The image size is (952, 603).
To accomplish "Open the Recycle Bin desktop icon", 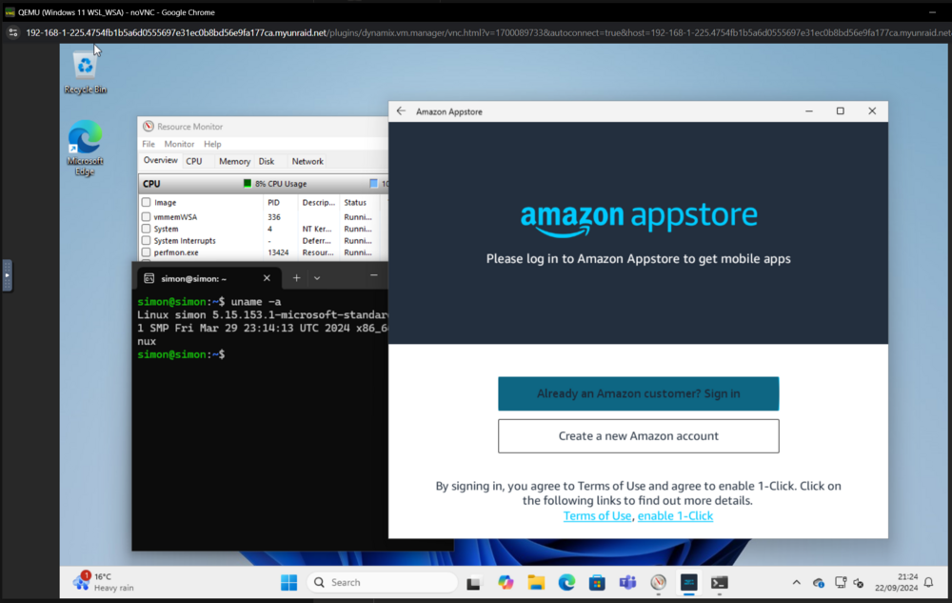I will 85,72.
